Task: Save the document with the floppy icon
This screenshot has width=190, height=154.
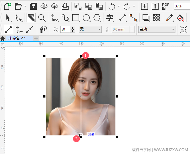Action: [x=33, y=6]
